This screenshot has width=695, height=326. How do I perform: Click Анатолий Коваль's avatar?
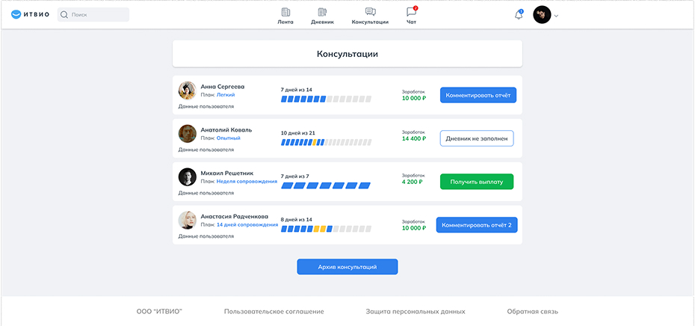(x=187, y=134)
